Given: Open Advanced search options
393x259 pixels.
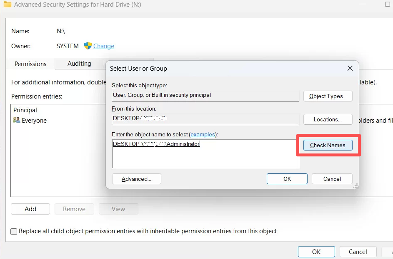Looking at the screenshot, I should click(137, 179).
